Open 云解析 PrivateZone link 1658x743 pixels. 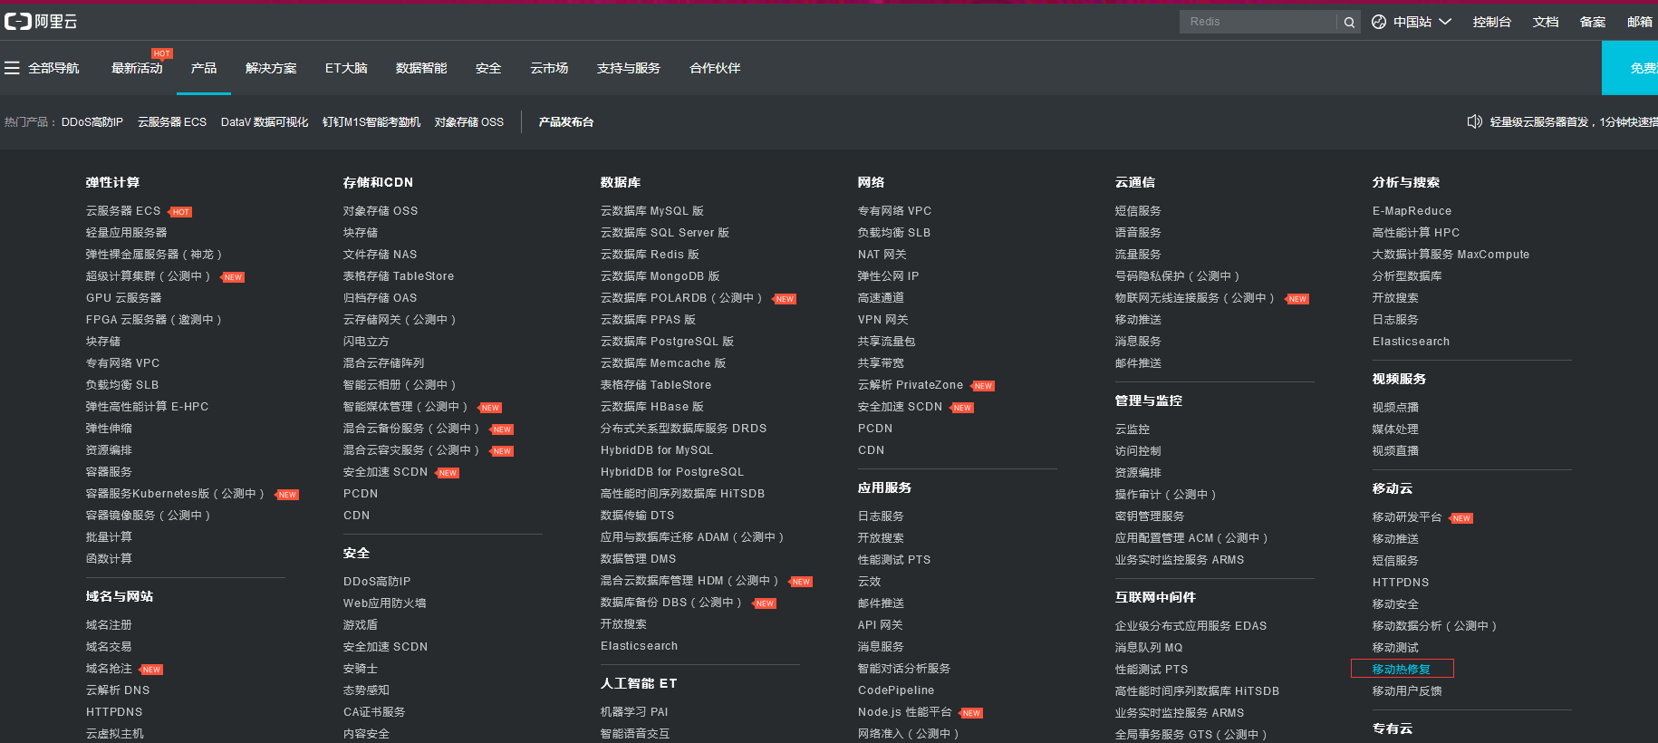click(x=911, y=385)
